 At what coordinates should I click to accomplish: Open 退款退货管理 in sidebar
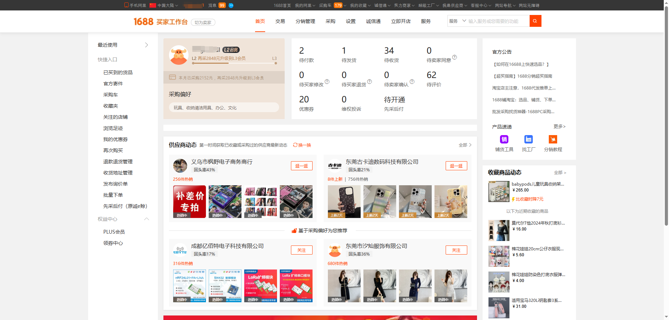click(118, 162)
